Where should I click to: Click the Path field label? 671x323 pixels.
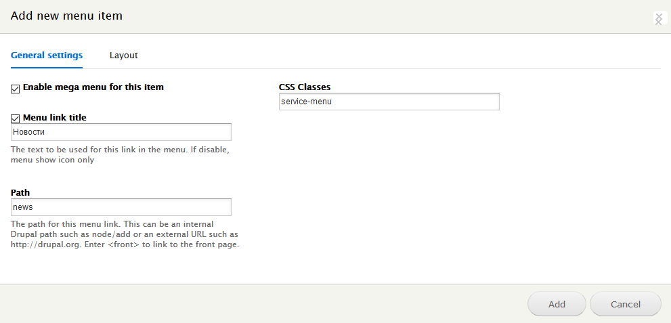click(x=20, y=192)
